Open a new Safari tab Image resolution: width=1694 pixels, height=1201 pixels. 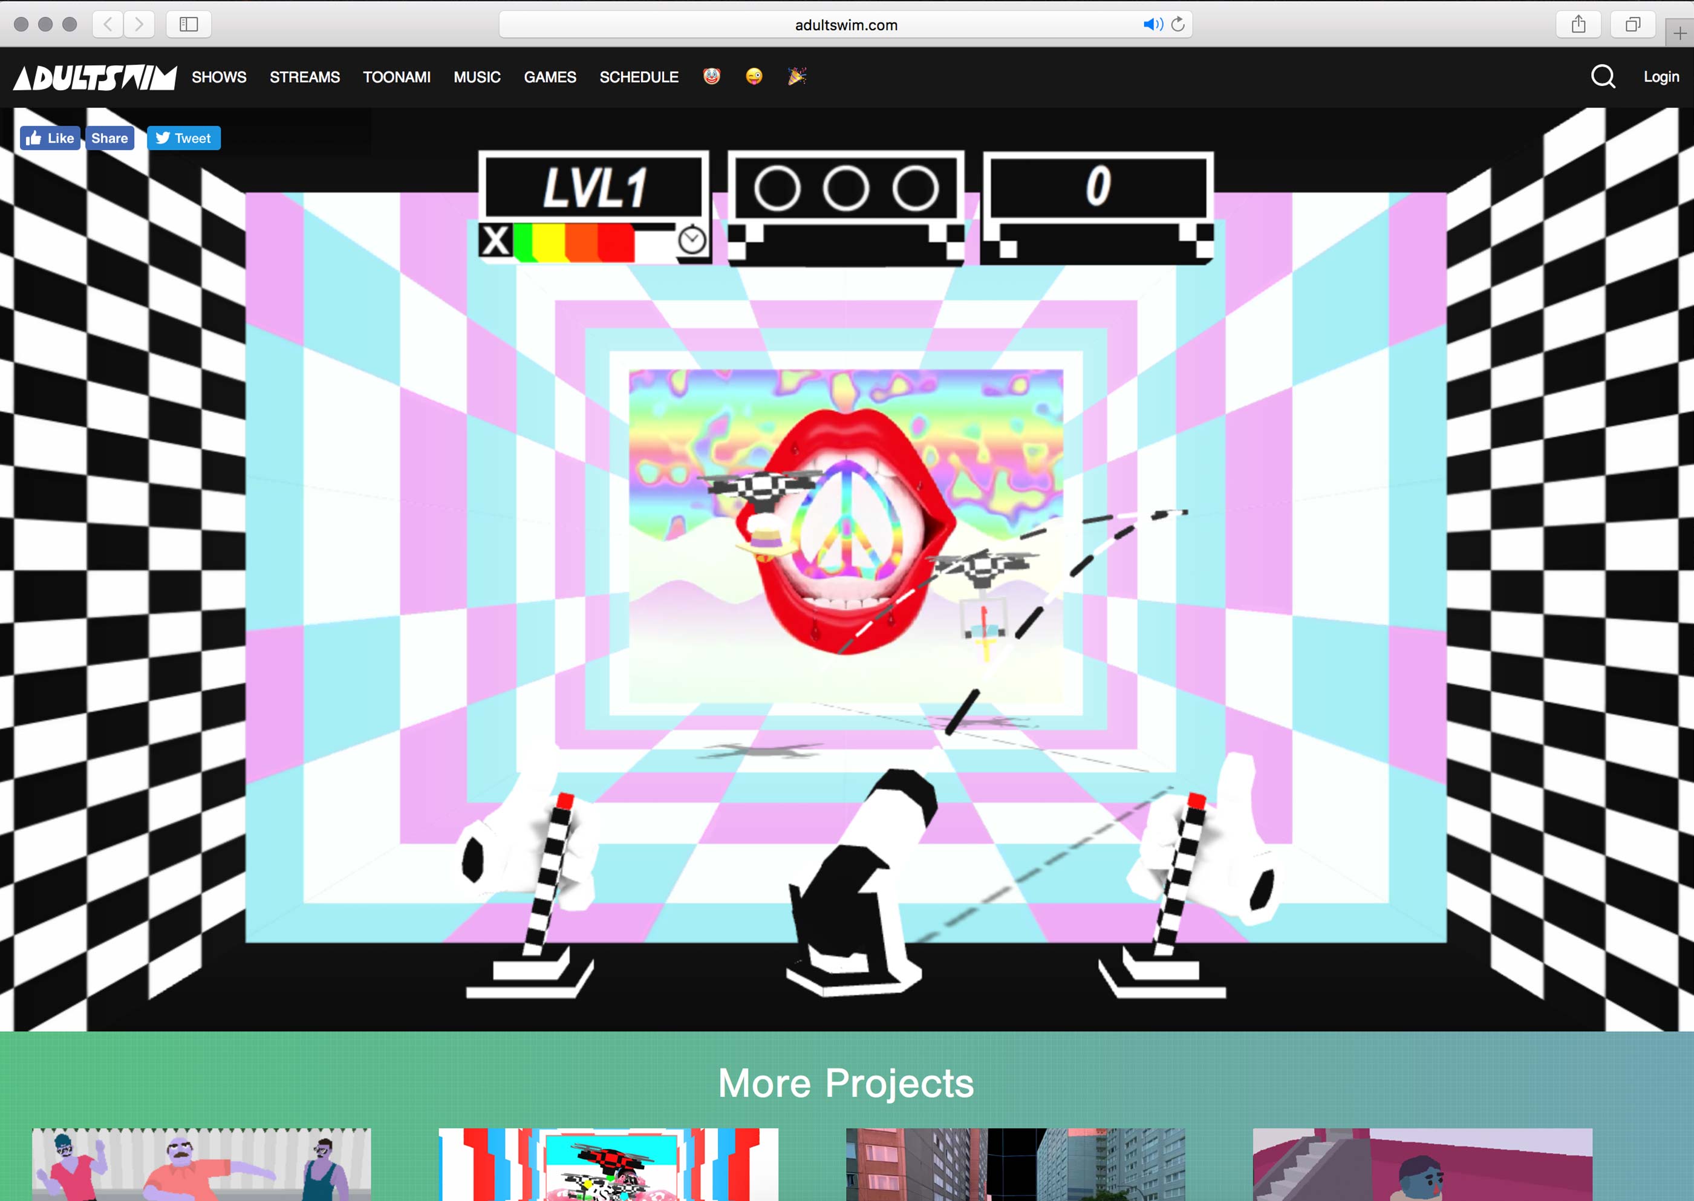coord(1680,33)
